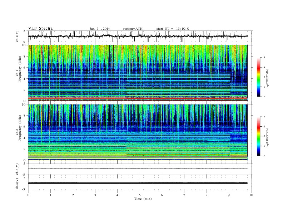Click the ch.1 spectrogram color scale bar

pos(259,77)
